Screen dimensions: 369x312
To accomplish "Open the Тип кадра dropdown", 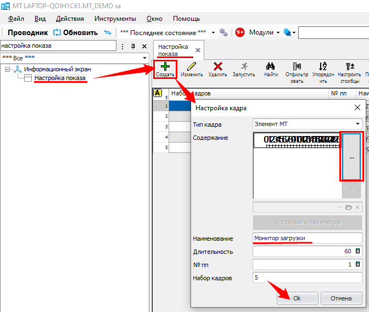I will (357, 124).
